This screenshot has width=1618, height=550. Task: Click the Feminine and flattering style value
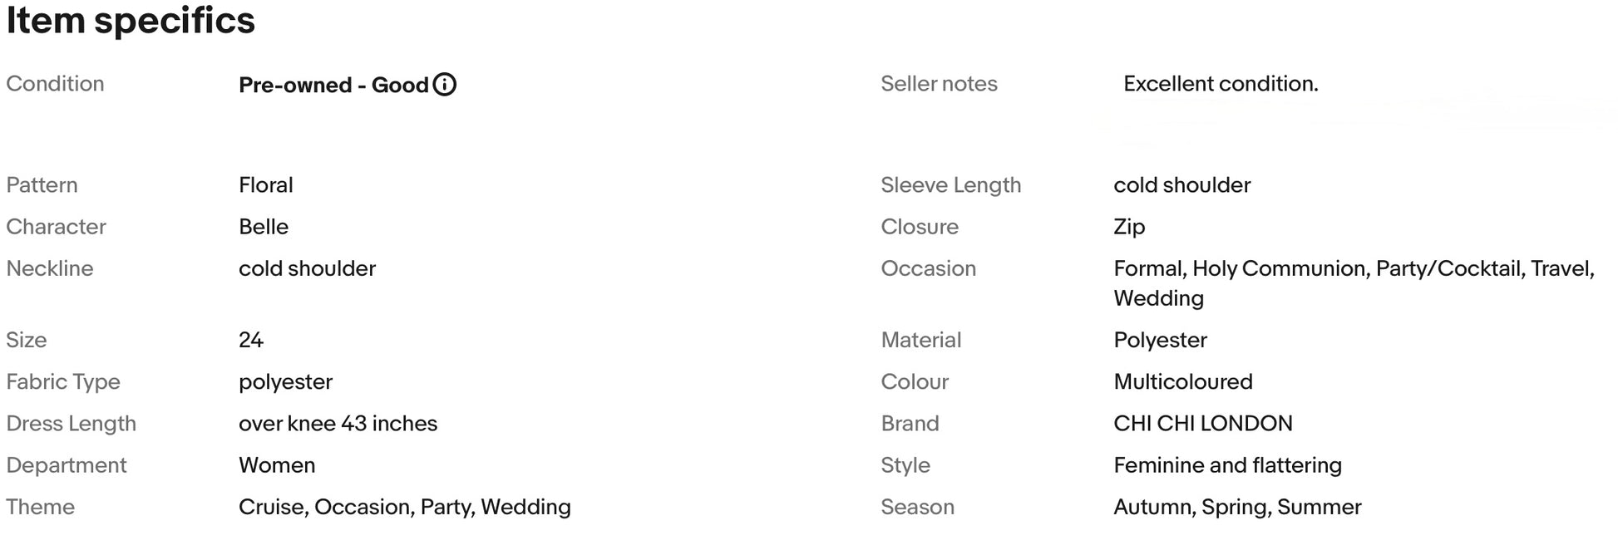tap(1227, 465)
